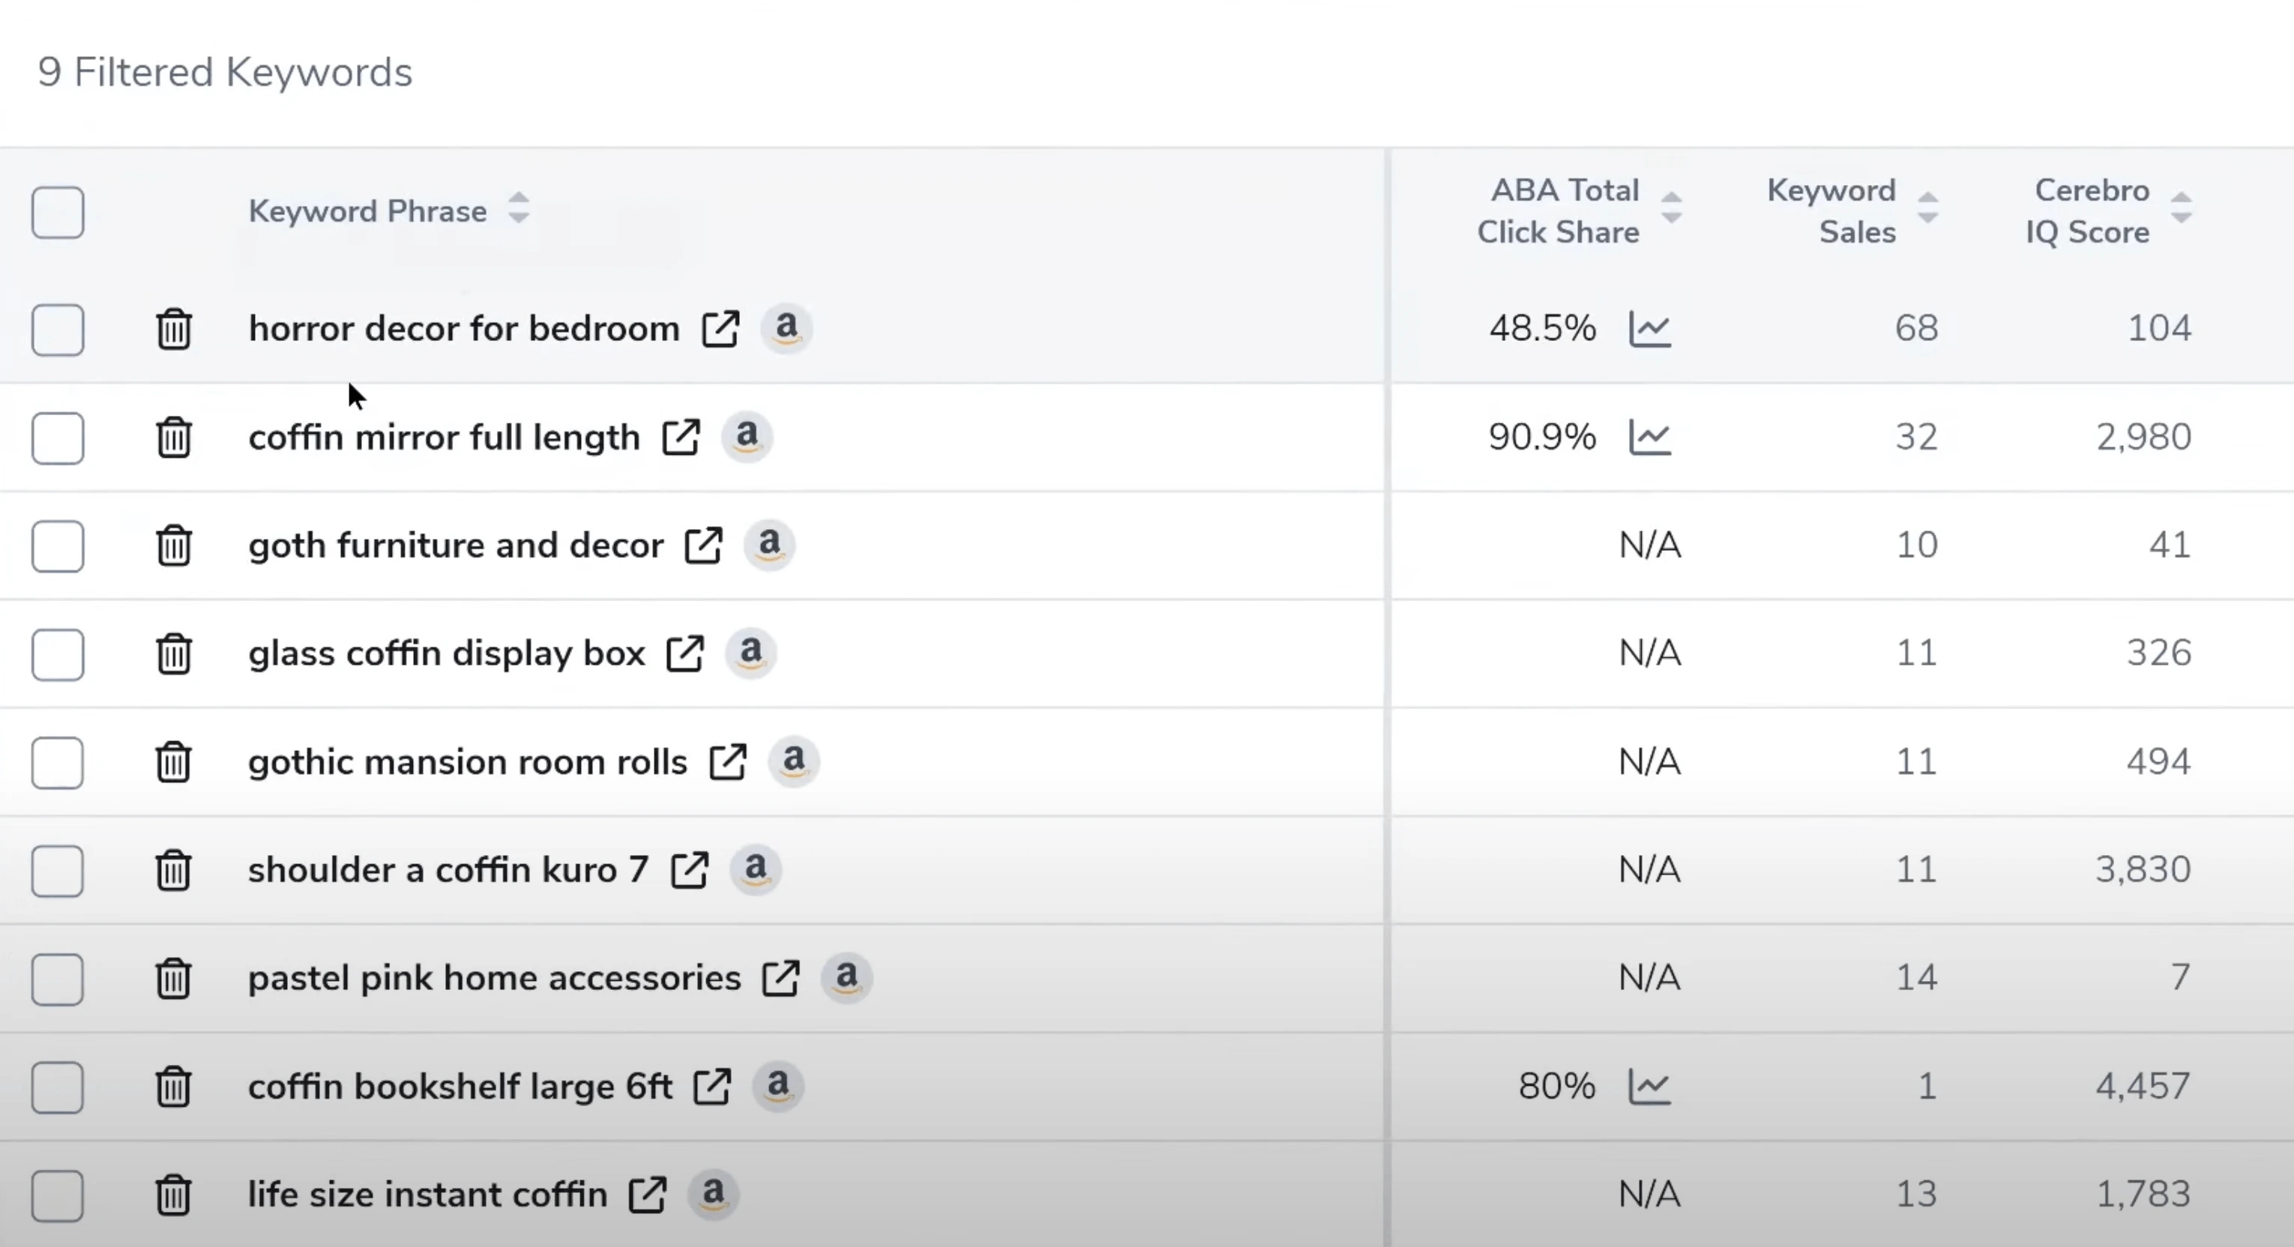The height and width of the screenshot is (1247, 2294).
Task: Open 'coffin mirror full length' in new window
Action: (x=681, y=437)
